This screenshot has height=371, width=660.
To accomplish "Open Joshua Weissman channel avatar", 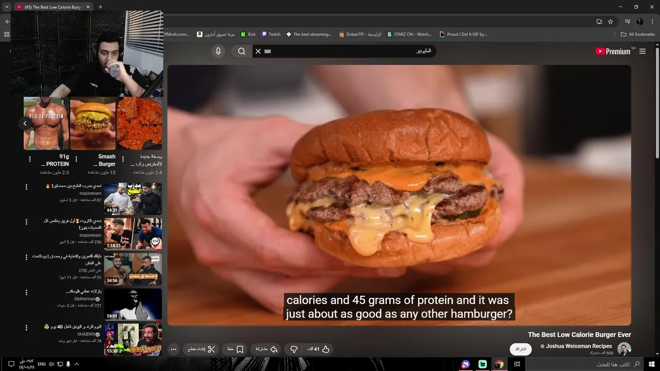I will click(624, 349).
